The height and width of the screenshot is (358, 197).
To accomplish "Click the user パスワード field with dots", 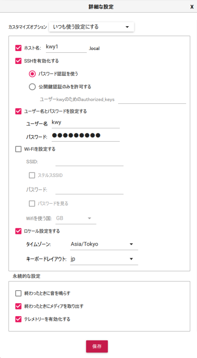I will [x=86, y=136].
